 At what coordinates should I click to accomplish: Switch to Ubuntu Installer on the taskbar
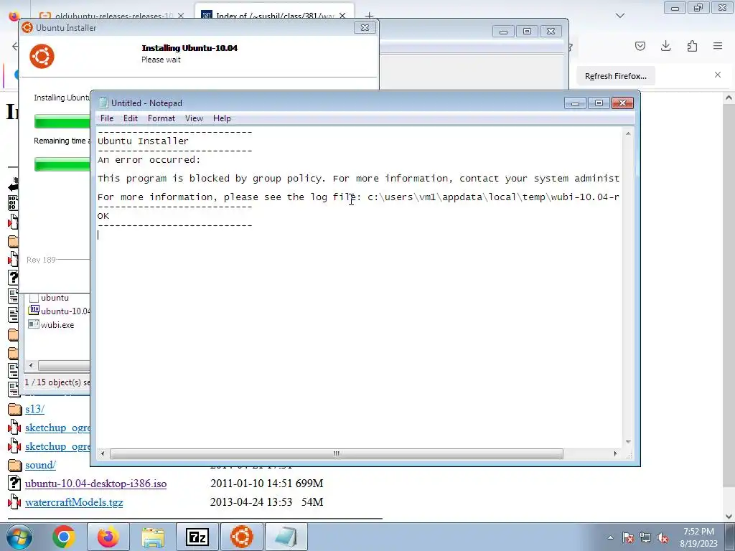pos(242,537)
